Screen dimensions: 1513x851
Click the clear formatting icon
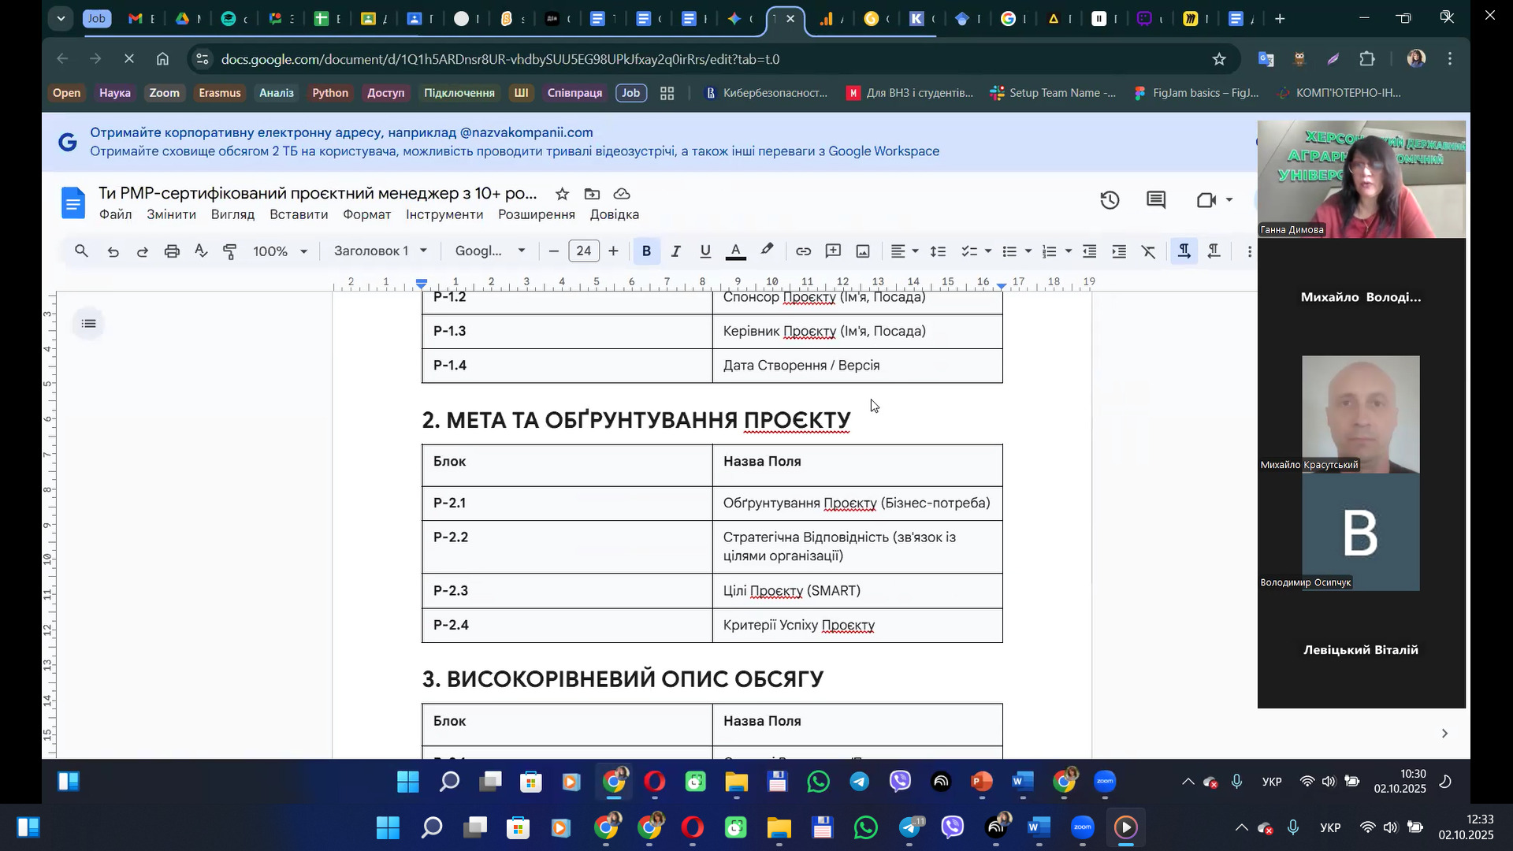1148,251
